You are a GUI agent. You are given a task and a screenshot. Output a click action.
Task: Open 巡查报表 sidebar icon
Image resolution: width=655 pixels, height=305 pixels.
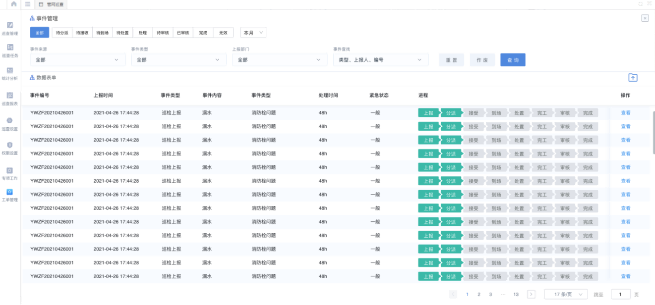10,99
